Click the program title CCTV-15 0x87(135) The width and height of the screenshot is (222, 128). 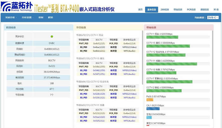pyautogui.click(x=90, y=58)
